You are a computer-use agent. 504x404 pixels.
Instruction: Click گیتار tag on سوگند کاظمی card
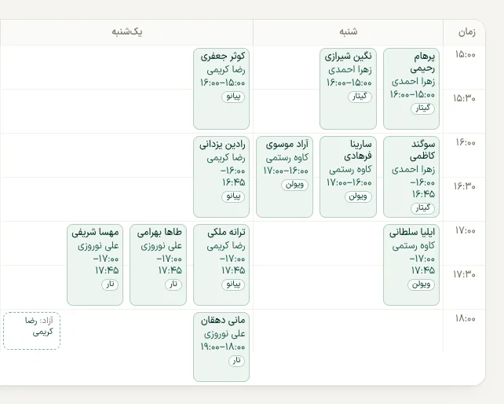(422, 208)
